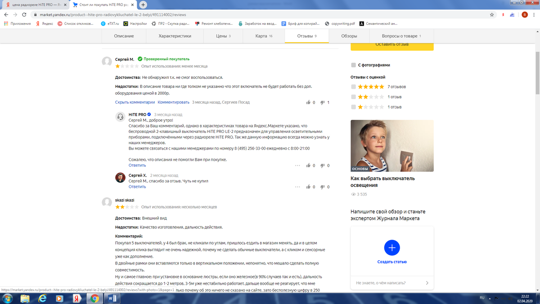Open more options on Сергей Х.'s comment
540x304 pixels.
(x=297, y=187)
